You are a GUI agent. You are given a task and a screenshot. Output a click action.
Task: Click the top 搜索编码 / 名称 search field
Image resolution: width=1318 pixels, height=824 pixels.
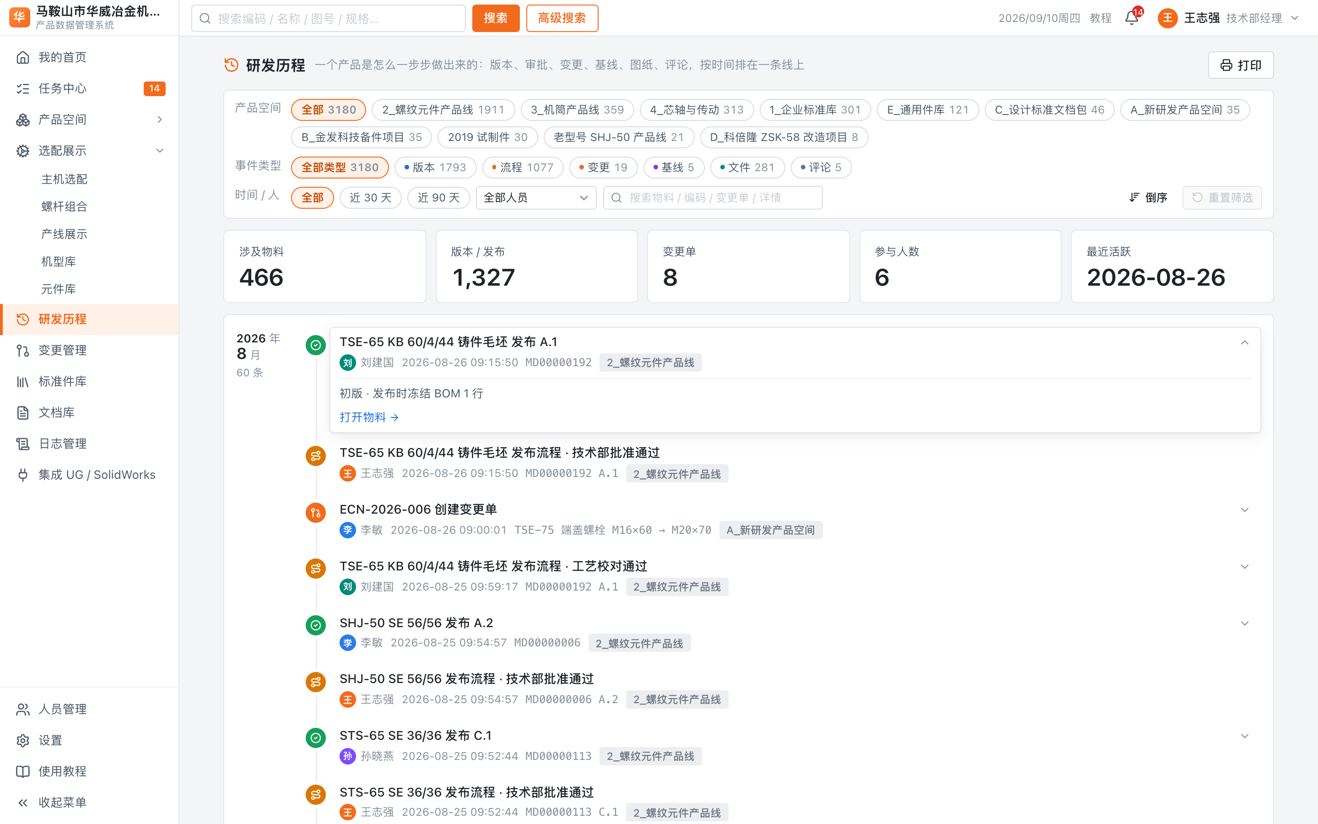pos(329,18)
